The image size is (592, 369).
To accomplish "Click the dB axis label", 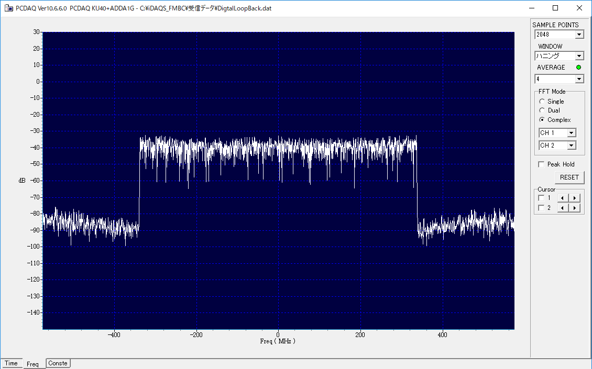I will (x=22, y=181).
